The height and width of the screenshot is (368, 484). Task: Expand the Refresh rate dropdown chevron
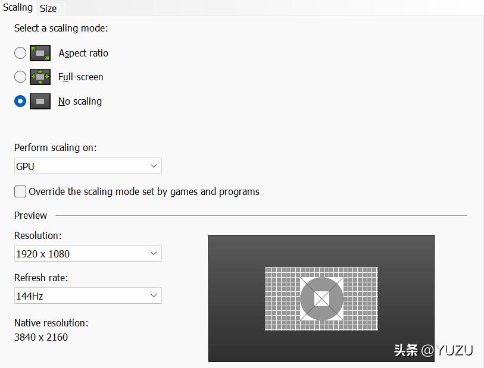(154, 295)
